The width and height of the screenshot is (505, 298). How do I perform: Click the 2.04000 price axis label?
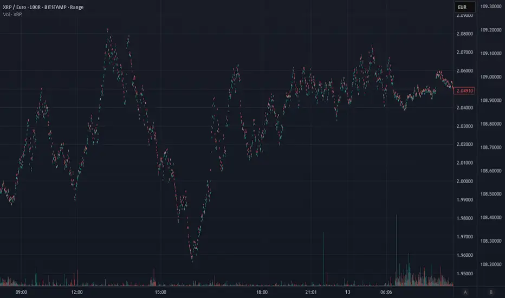coord(464,108)
